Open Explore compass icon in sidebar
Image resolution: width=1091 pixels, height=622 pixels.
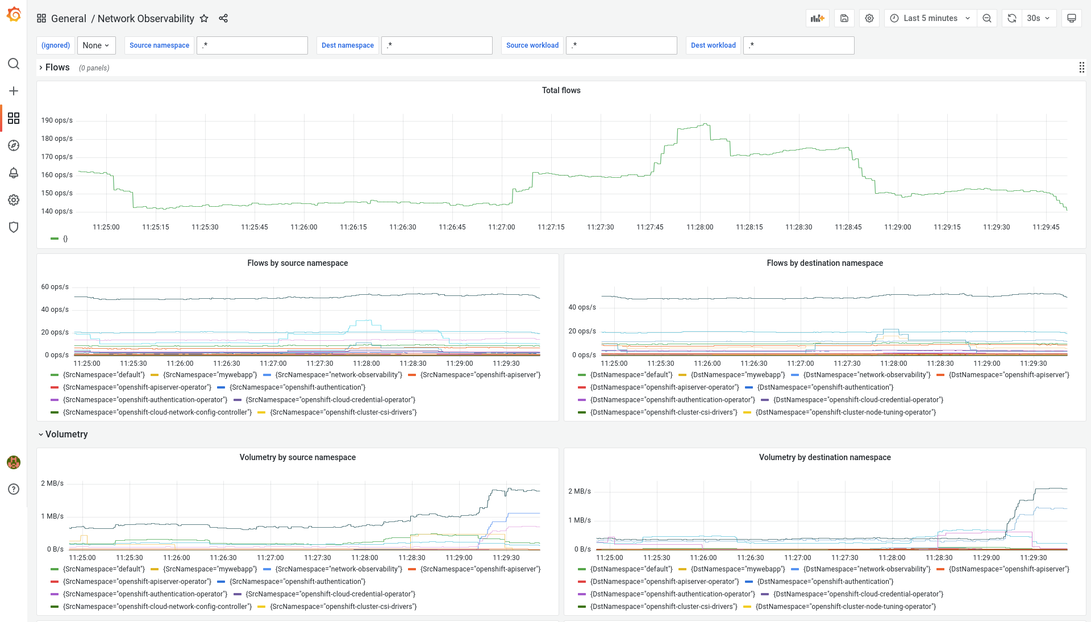click(x=14, y=145)
